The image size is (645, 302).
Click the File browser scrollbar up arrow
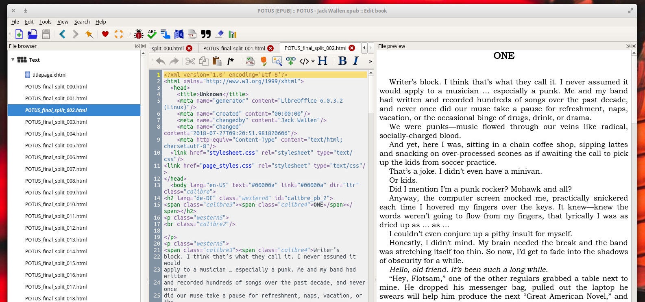point(143,53)
